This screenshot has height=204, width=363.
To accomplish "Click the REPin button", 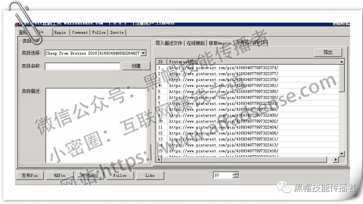I will coord(60,175).
